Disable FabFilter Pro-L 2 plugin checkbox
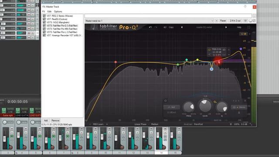Screen dimensions: 279x157 44,32
